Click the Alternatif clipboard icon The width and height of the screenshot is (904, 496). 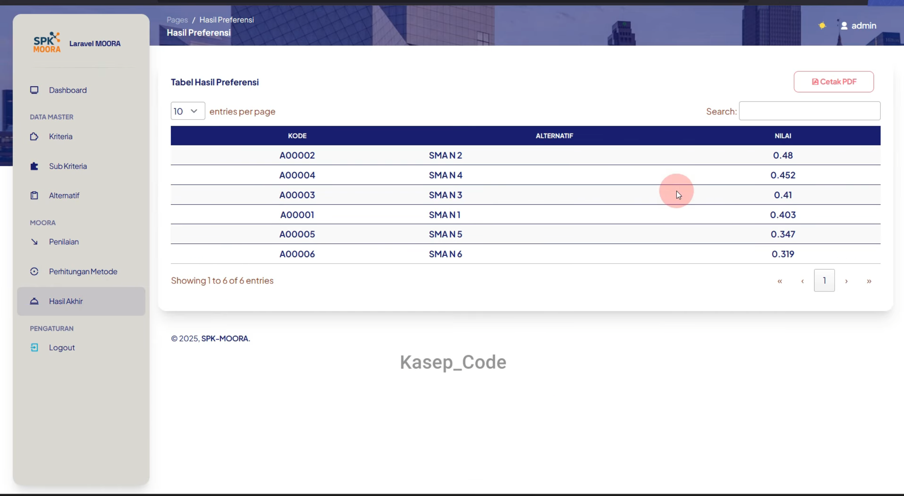[34, 195]
